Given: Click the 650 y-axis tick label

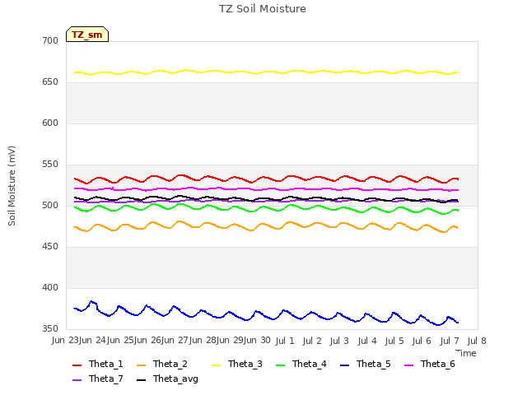Looking at the screenshot, I should (x=50, y=82).
